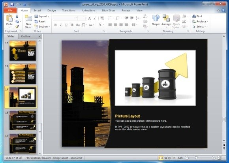Open the Section dropdown menu
This screenshot has height=163, width=229.
[x=42, y=26]
